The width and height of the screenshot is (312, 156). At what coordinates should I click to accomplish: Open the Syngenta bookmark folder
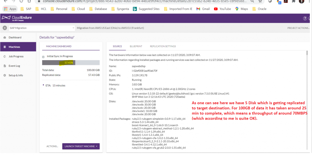120,9
